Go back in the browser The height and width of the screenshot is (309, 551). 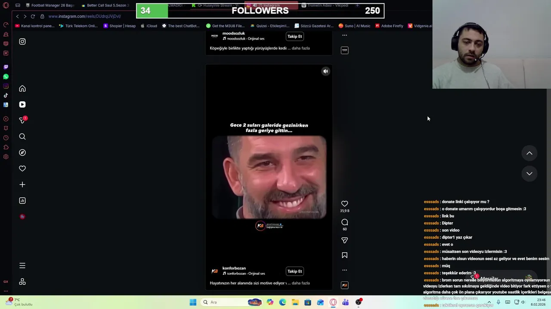17,16
